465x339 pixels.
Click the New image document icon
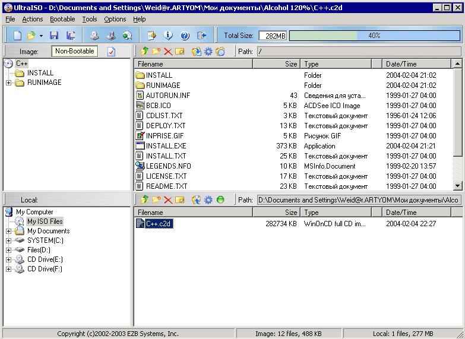coord(17,36)
